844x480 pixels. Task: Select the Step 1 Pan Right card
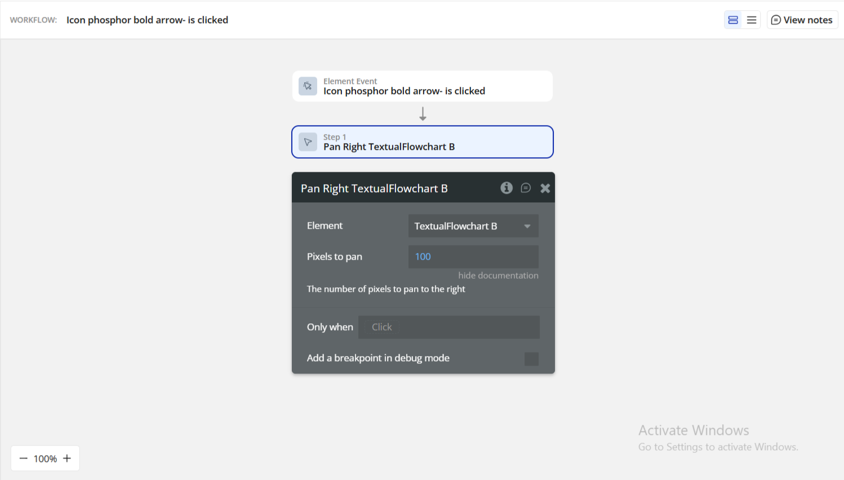tap(422, 142)
